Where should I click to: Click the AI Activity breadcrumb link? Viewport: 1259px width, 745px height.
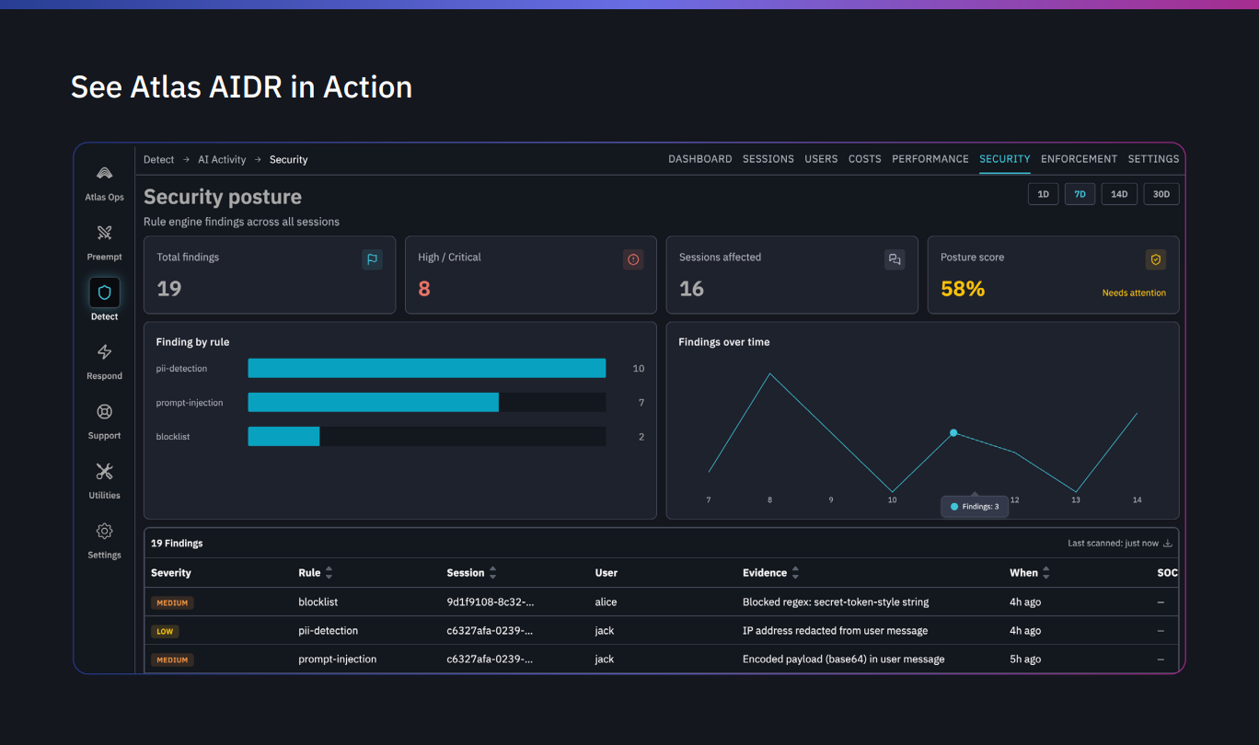pos(222,160)
